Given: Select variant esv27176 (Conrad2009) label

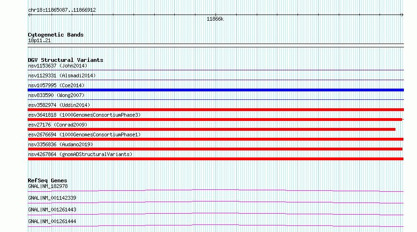Looking at the screenshot, I should click(x=58, y=125).
